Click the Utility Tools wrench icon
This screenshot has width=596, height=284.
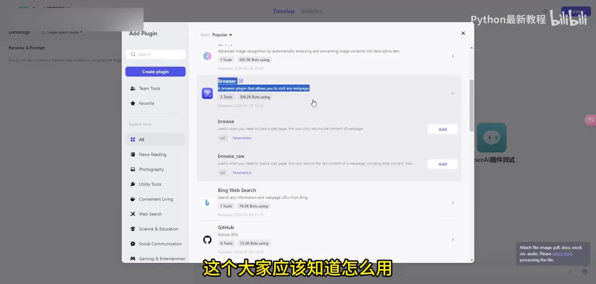point(133,184)
